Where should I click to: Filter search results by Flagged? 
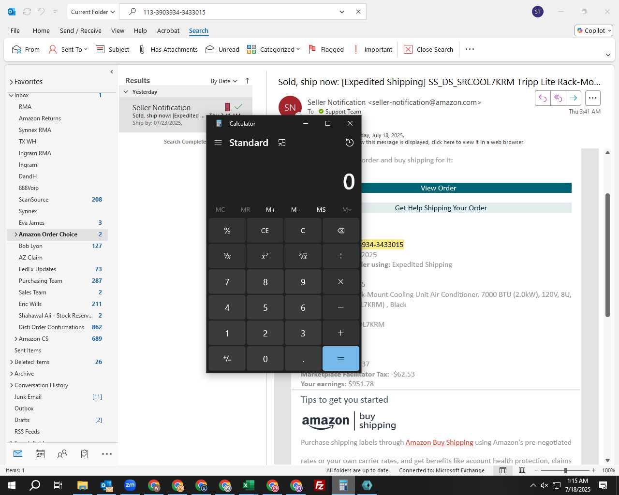pos(326,49)
